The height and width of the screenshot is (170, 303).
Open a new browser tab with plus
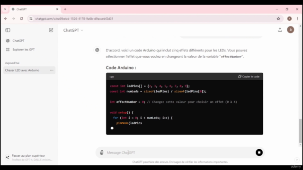65,9
